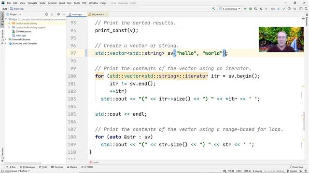The image size is (309, 173).
Task: Stop the running process icon
Action: (x=266, y=9)
